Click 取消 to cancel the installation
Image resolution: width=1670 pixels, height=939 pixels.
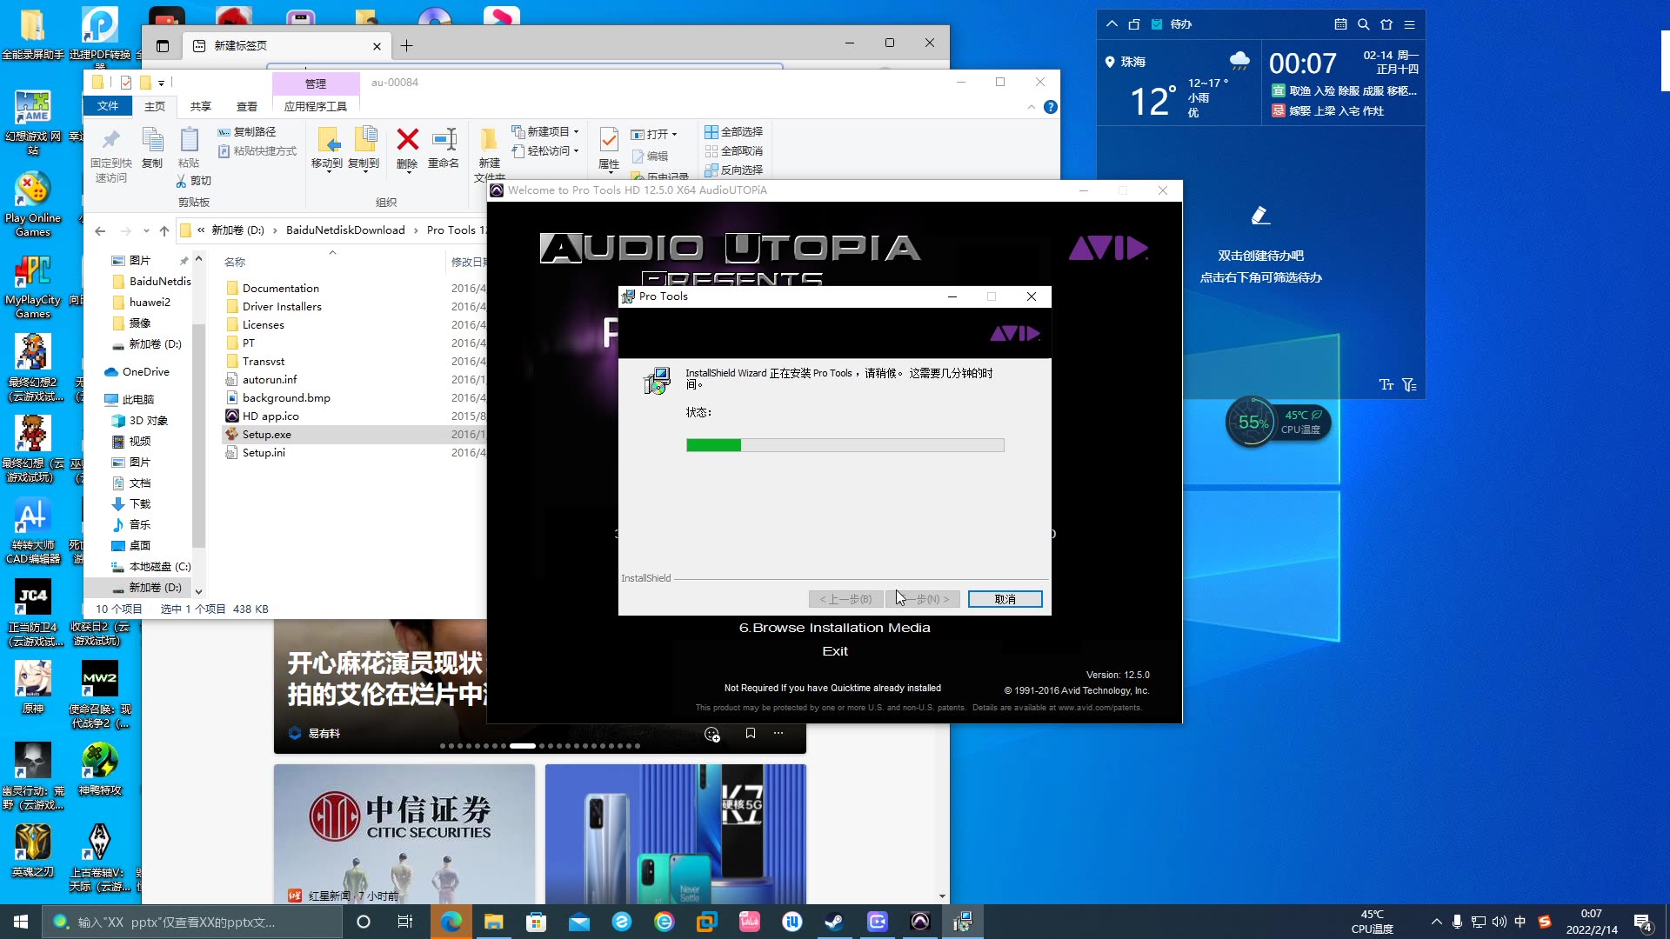tap(1005, 599)
